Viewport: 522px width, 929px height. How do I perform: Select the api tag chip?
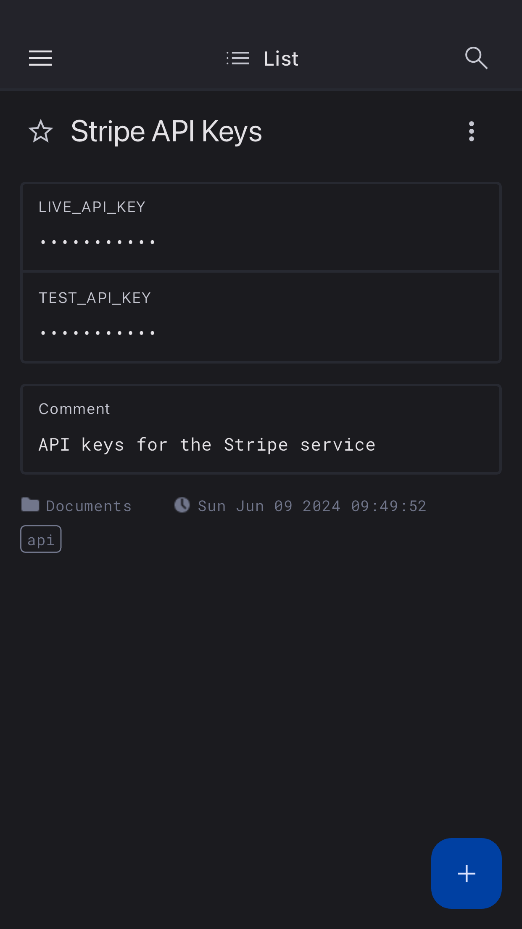pos(41,539)
